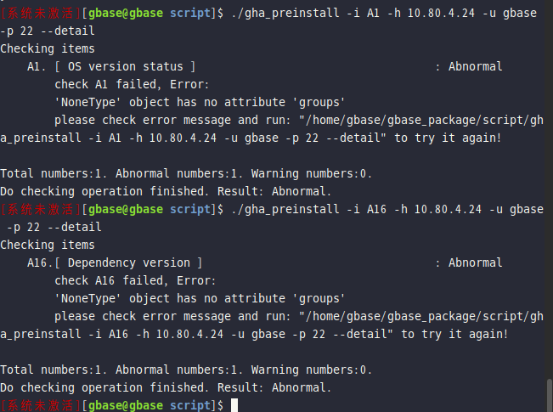Image resolution: width=553 pixels, height=412 pixels.
Task: Click the second NoneType 'groups' error message
Action: [200, 298]
